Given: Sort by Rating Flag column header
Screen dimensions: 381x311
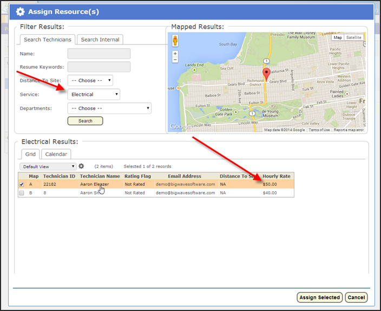Looking at the screenshot, I should pos(138,176).
